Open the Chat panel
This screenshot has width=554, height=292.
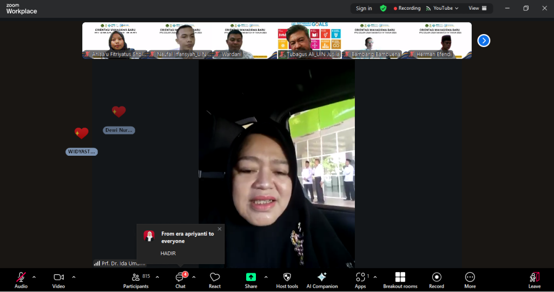click(x=180, y=280)
